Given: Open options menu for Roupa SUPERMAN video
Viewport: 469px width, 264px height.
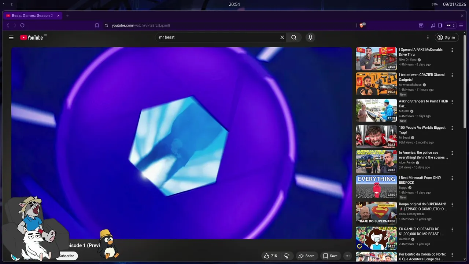Looking at the screenshot, I should tap(452, 205).
